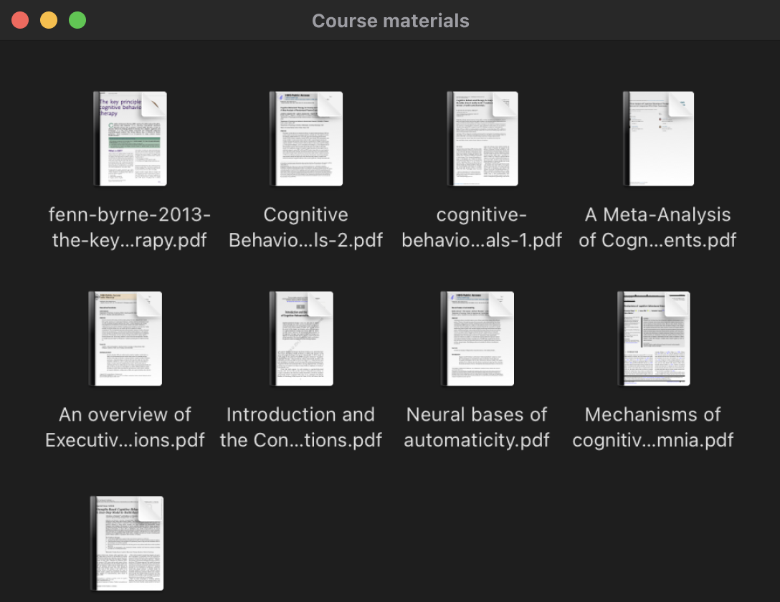The image size is (780, 602).
Task: Select the "A Meta-Analysis of Cogn...ents.pdf" icon
Action: 657,138
